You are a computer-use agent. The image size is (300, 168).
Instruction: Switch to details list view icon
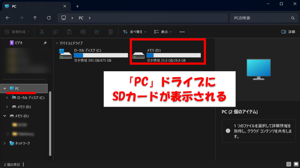pyautogui.click(x=288, y=164)
